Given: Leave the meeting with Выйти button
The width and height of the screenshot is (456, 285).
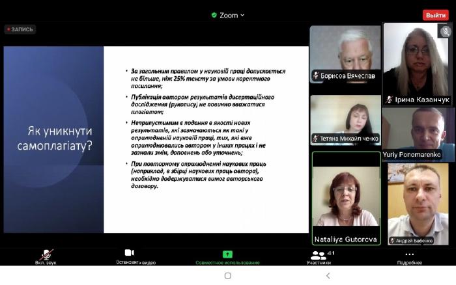Looking at the screenshot, I should tap(435, 15).
